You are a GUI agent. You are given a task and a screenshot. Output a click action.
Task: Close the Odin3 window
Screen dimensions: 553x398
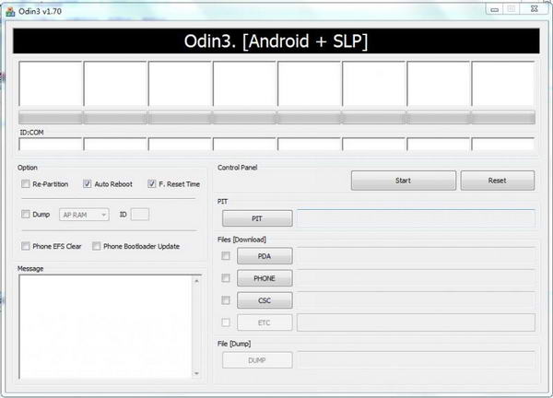pos(535,9)
